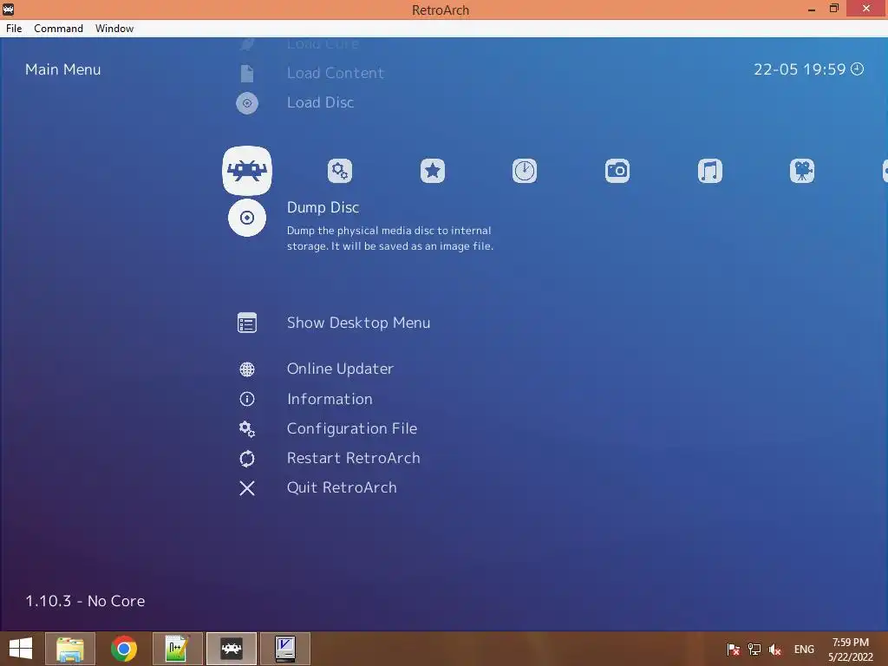
Task: Click the Load Content file icon
Action: [x=247, y=73]
